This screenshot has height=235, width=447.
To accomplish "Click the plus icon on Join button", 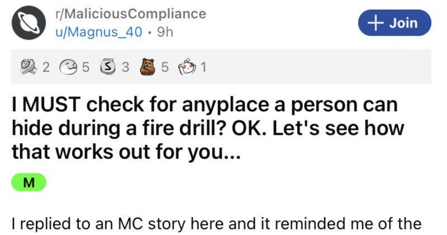I will click(x=374, y=23).
